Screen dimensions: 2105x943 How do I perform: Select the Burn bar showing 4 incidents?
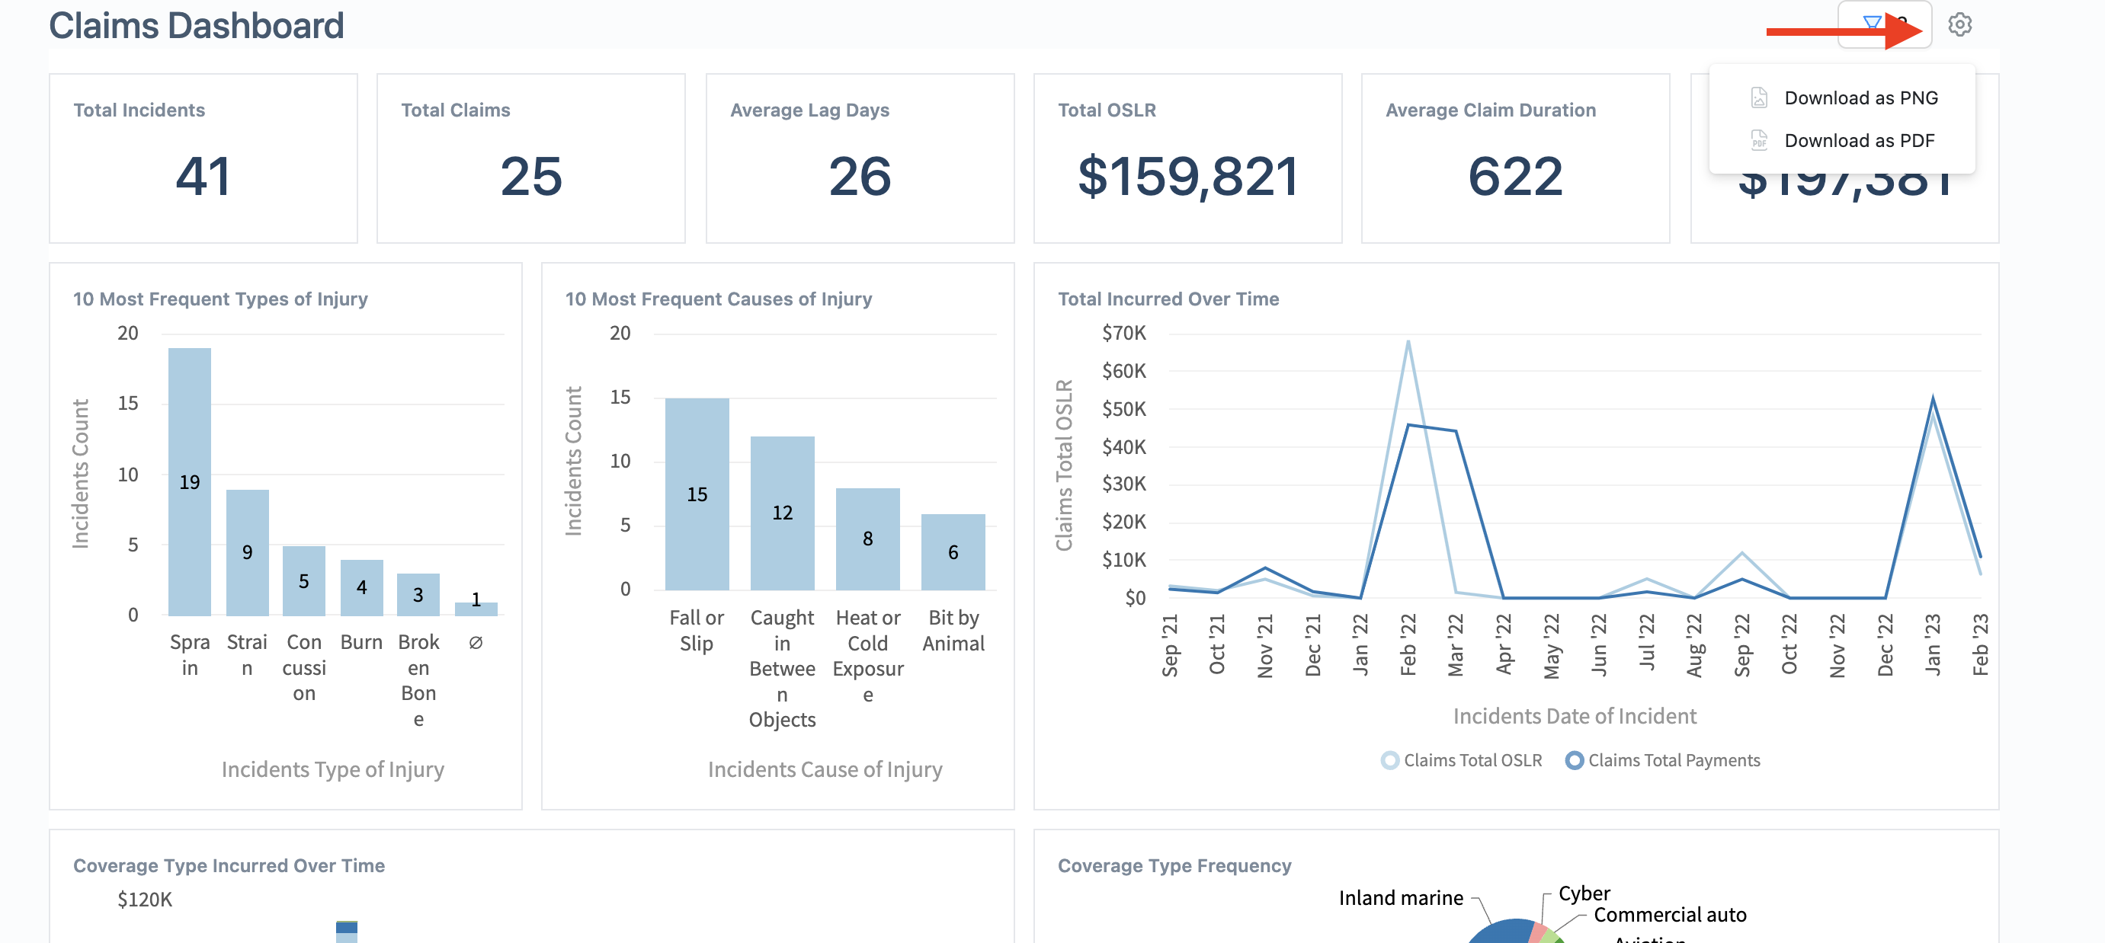click(361, 587)
